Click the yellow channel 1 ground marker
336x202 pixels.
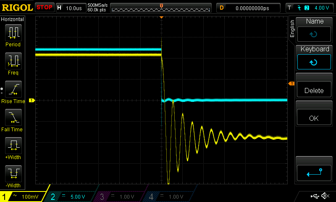[32, 100]
